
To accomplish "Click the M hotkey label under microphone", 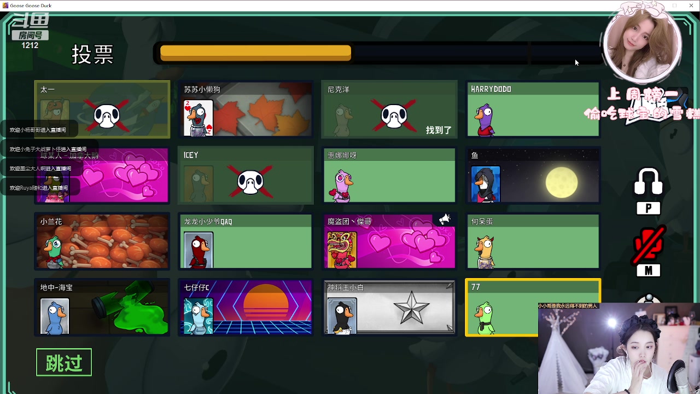I will [649, 270].
